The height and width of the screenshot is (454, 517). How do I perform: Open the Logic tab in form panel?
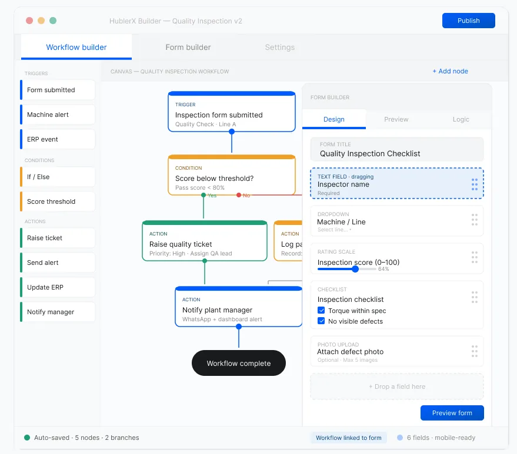point(461,119)
